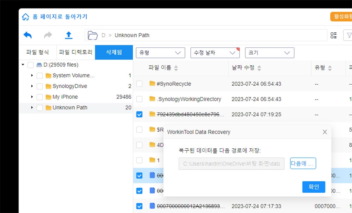Screen dimensions: 352x213
Task: Click date 2023-07-24 07:19:25
Action: pos(256,114)
